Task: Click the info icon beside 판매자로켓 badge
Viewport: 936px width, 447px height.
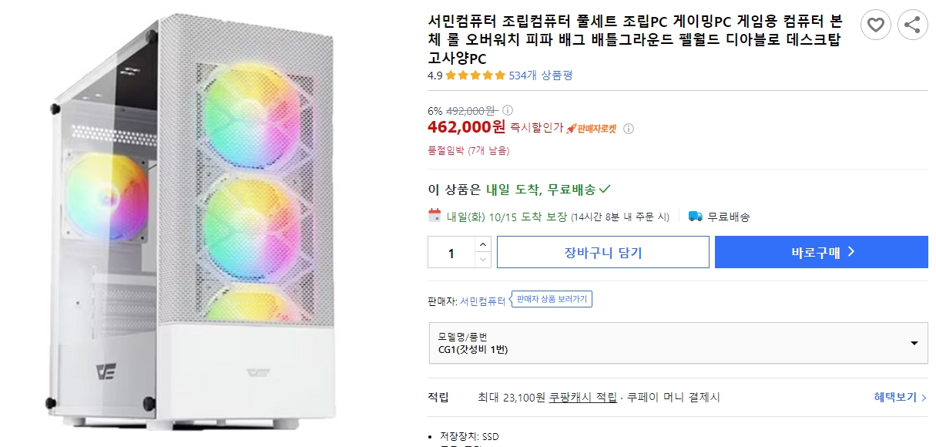Action: 629,129
